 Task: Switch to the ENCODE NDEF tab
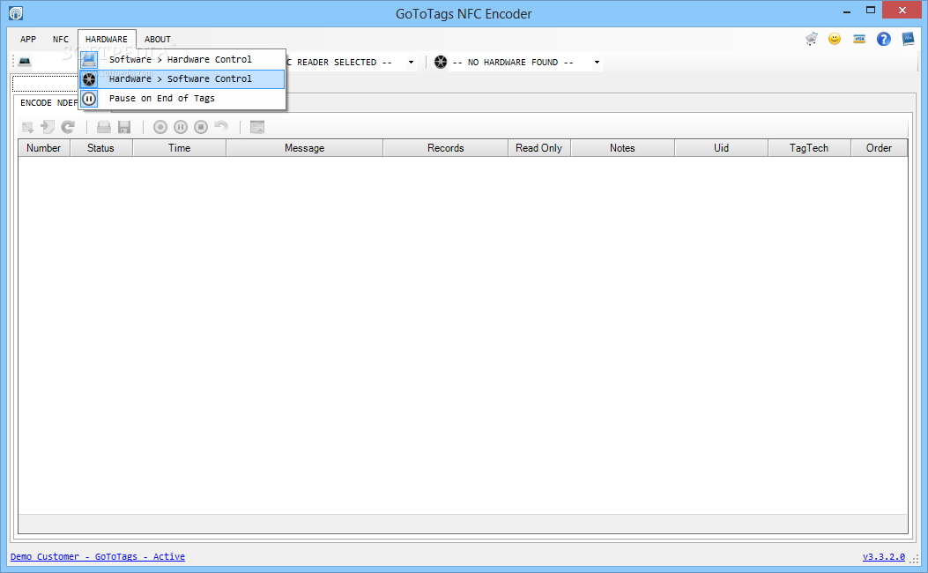coord(48,103)
